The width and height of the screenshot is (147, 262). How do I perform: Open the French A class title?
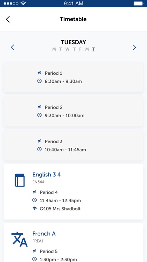click(x=44, y=234)
